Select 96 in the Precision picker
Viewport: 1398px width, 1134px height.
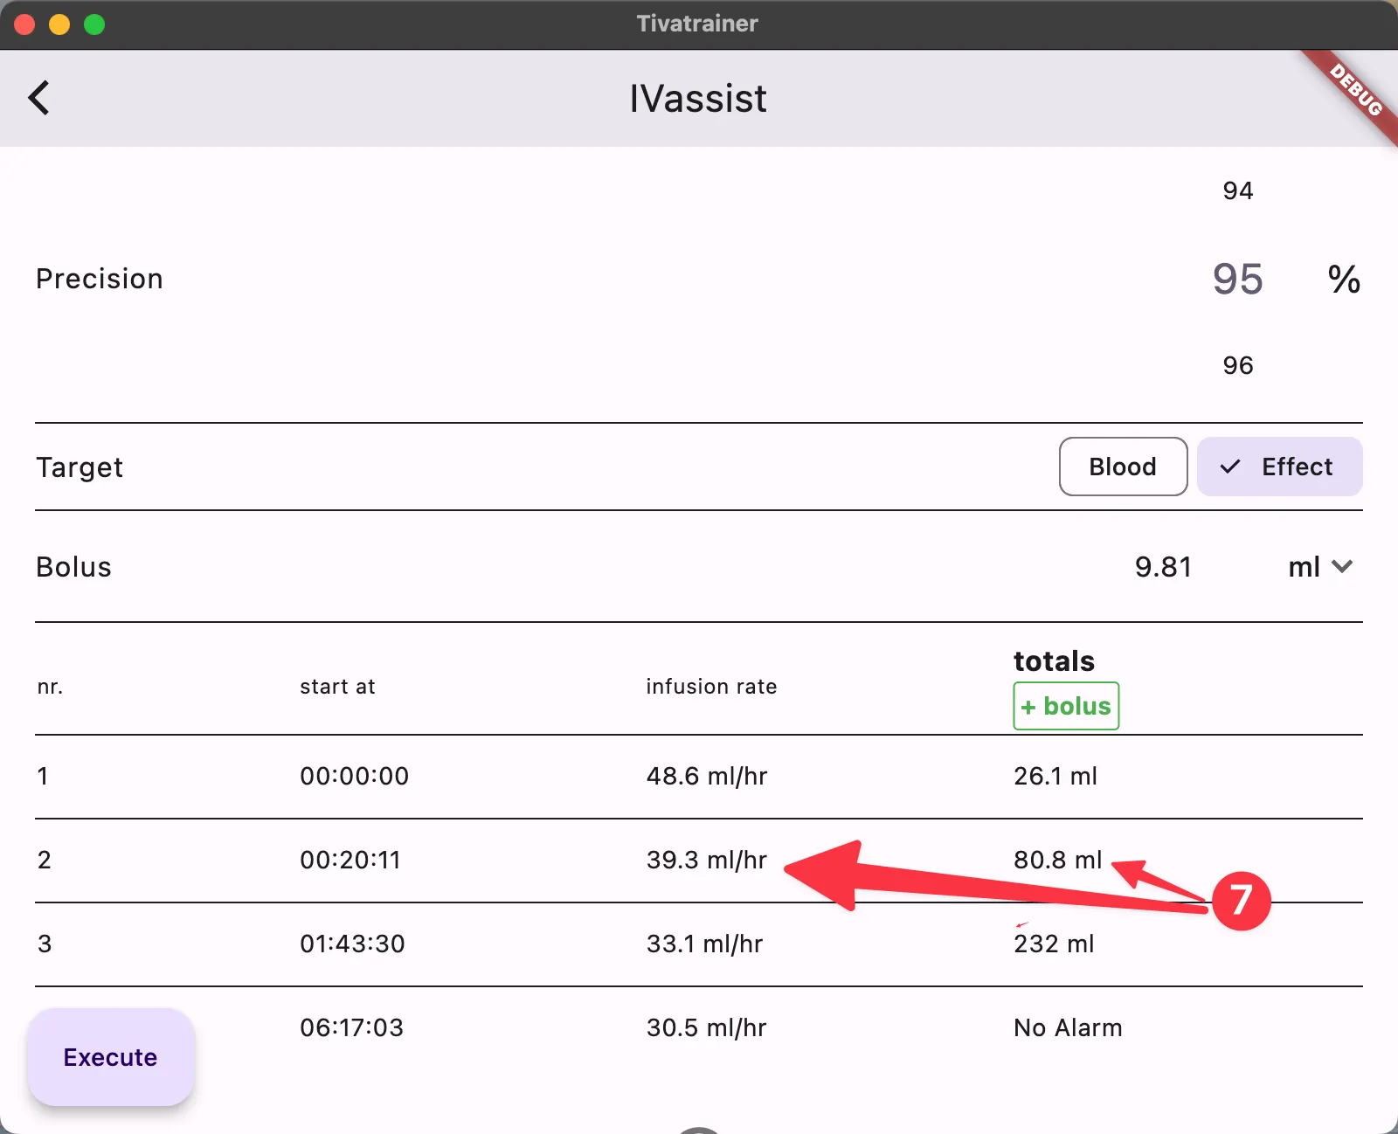1237,365
